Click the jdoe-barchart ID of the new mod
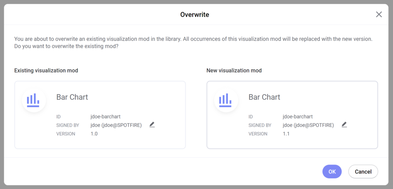The image size is (393, 189). tap(298, 117)
